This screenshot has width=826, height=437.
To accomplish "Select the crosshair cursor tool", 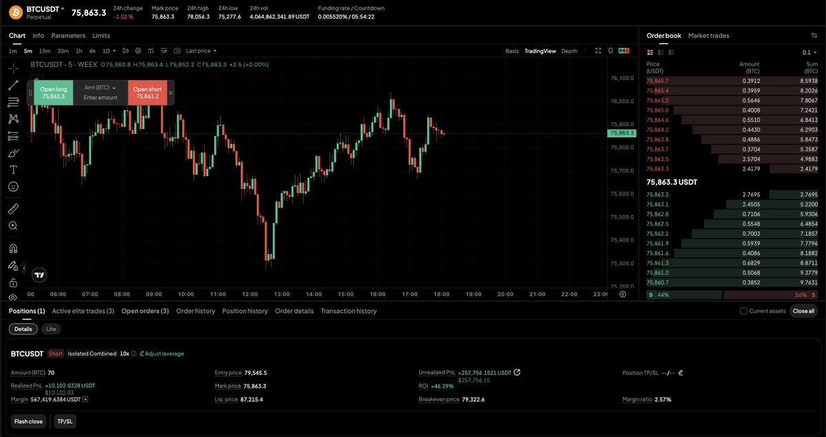I will click(x=13, y=68).
